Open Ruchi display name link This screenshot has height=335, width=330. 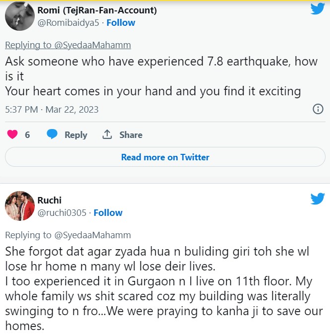click(50, 200)
